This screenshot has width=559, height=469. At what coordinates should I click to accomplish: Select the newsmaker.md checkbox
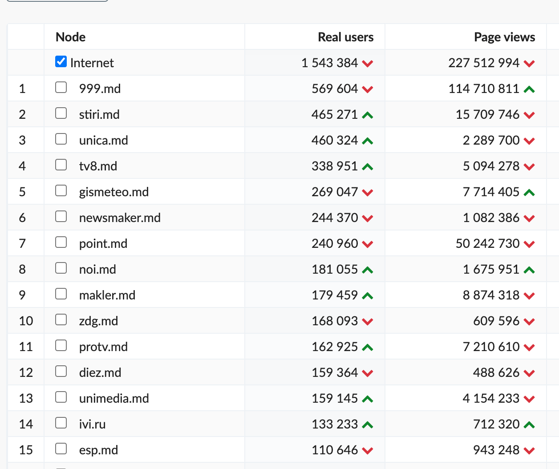61,216
